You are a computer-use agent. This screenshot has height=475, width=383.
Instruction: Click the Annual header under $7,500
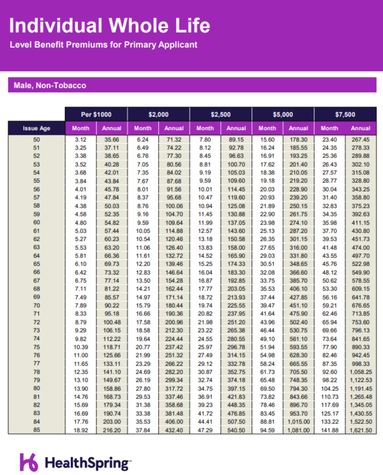point(361,128)
